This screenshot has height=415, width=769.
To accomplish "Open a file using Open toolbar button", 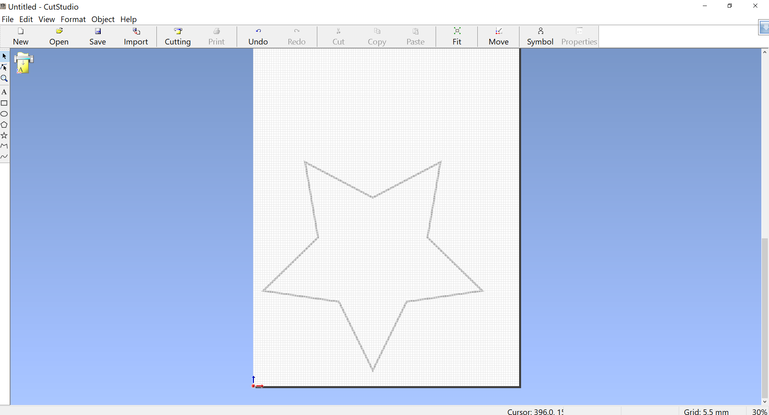I will pyautogui.click(x=59, y=36).
